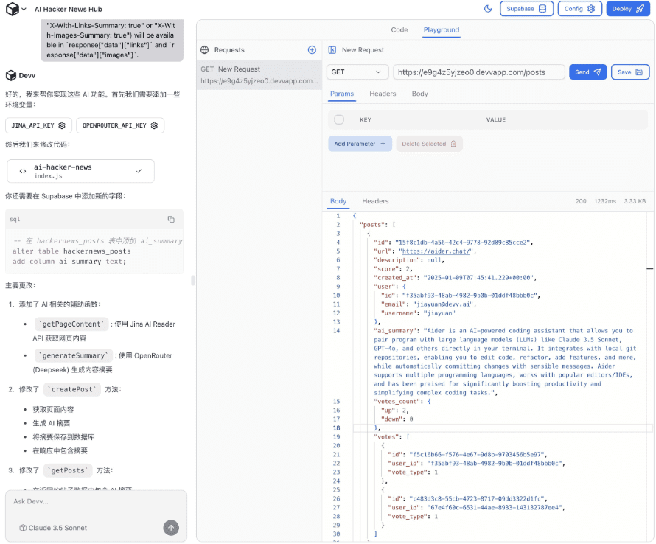Open the https://aider.chat/ link in response
Image resolution: width=656 pixels, height=544 pixels.
tap(437, 251)
